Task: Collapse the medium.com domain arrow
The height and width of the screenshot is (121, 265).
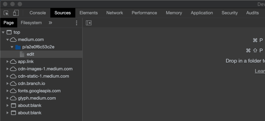Action: (7, 40)
